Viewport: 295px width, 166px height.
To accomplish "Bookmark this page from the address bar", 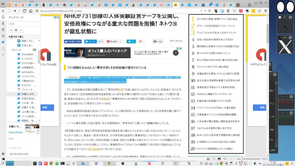I will click(x=209, y=11).
